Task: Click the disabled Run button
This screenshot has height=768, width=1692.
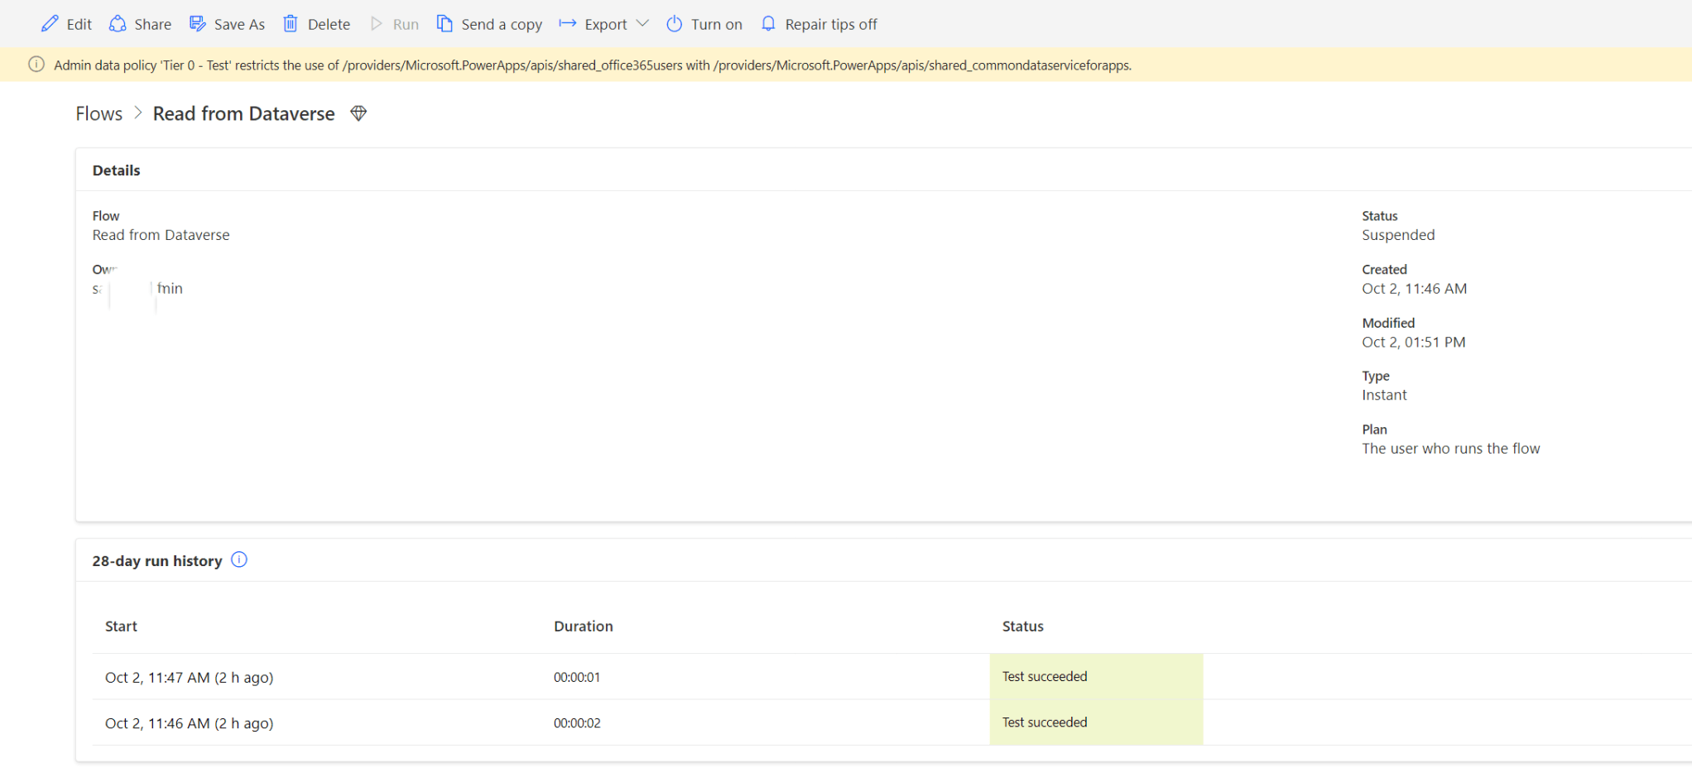Action: point(395,24)
